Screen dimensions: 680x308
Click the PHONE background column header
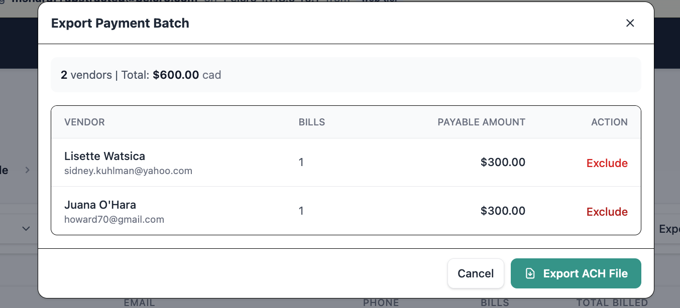coord(381,302)
